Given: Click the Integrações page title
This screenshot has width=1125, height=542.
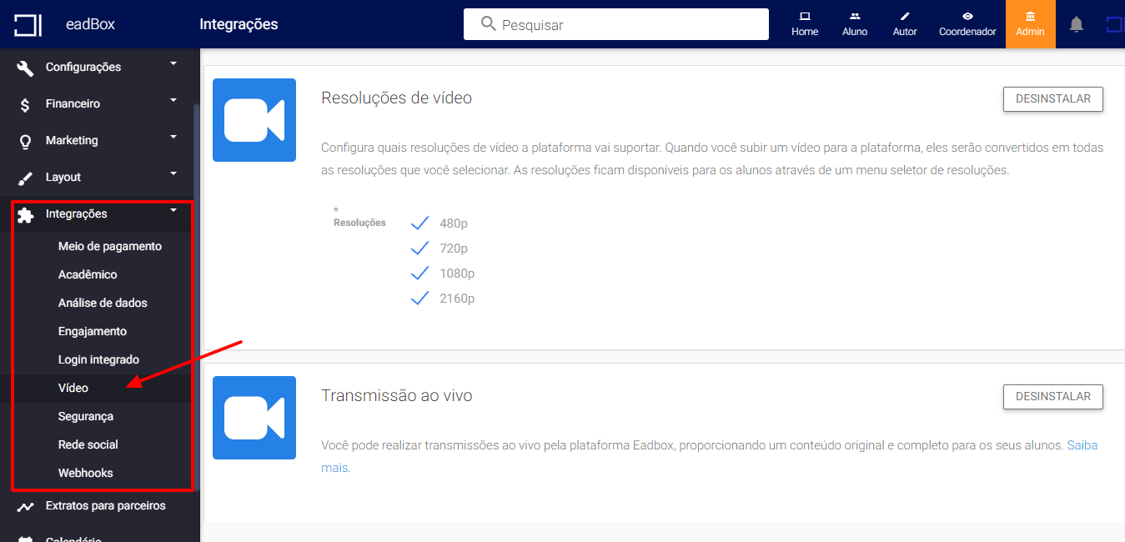Looking at the screenshot, I should (239, 24).
